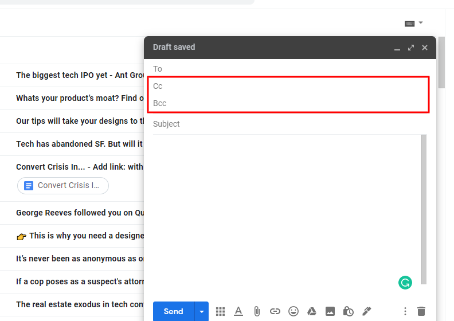This screenshot has width=454, height=321.
Task: Open 'It's never been as anonymous' email
Action: click(x=72, y=259)
